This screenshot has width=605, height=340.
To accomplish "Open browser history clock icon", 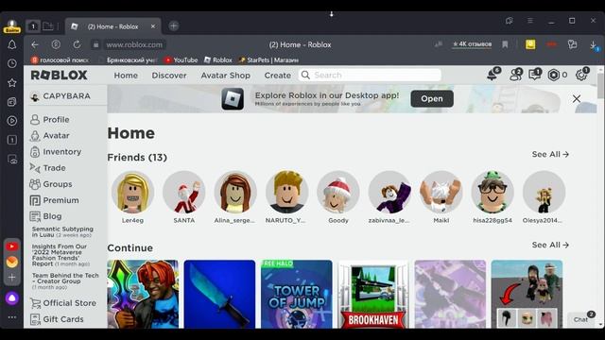I will [12, 63].
